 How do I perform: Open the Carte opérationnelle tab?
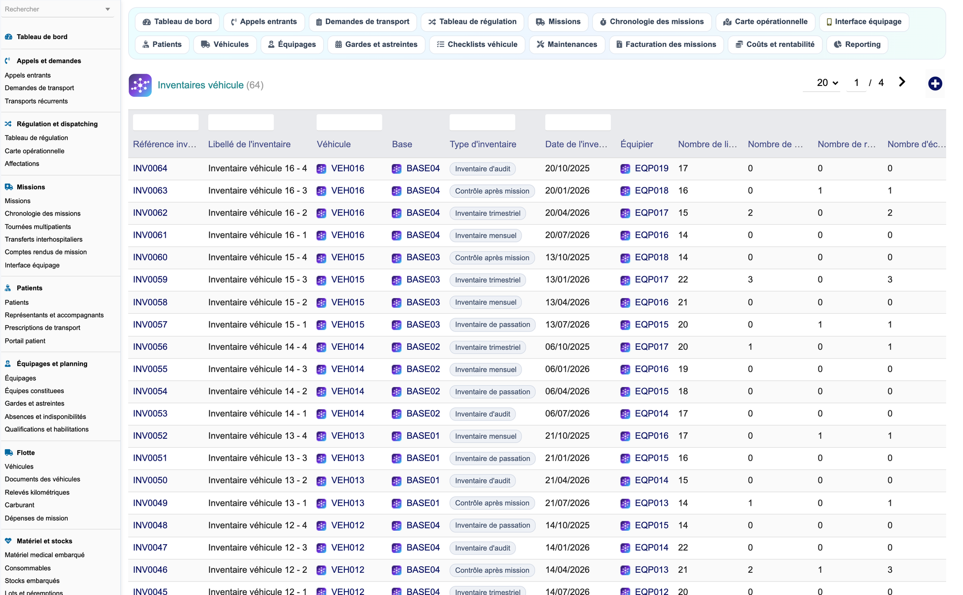coord(766,22)
